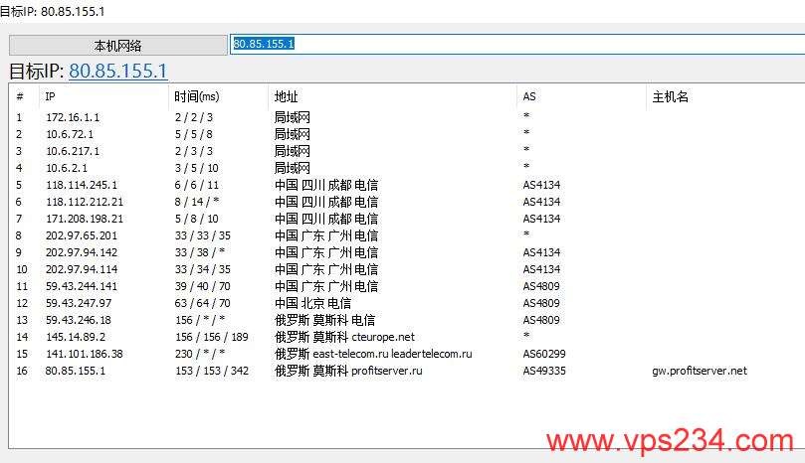Select hop row with IP 172.16.1.1
This screenshot has width=805, height=463.
tap(407, 117)
